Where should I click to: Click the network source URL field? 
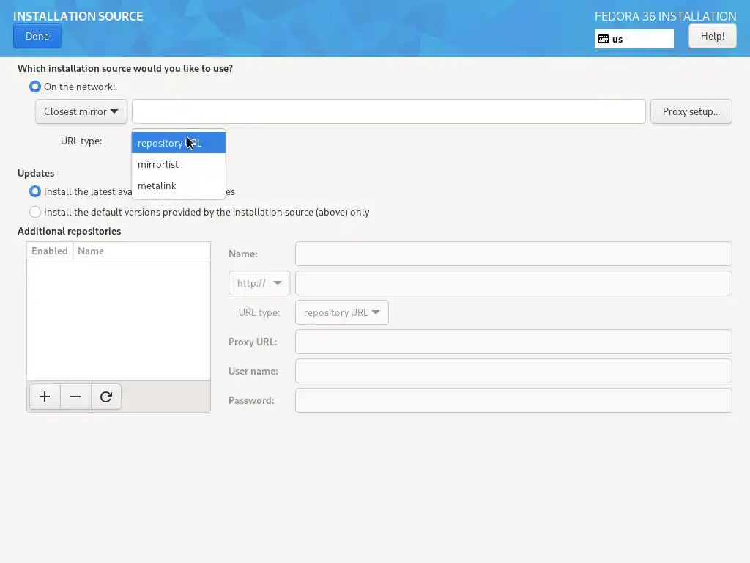pyautogui.click(x=388, y=111)
